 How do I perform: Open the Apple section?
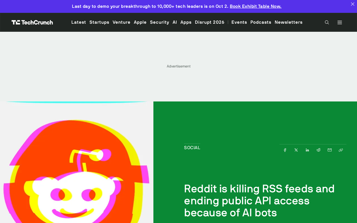click(140, 22)
